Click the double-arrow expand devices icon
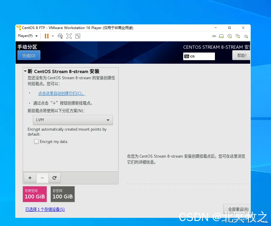 click(214, 36)
